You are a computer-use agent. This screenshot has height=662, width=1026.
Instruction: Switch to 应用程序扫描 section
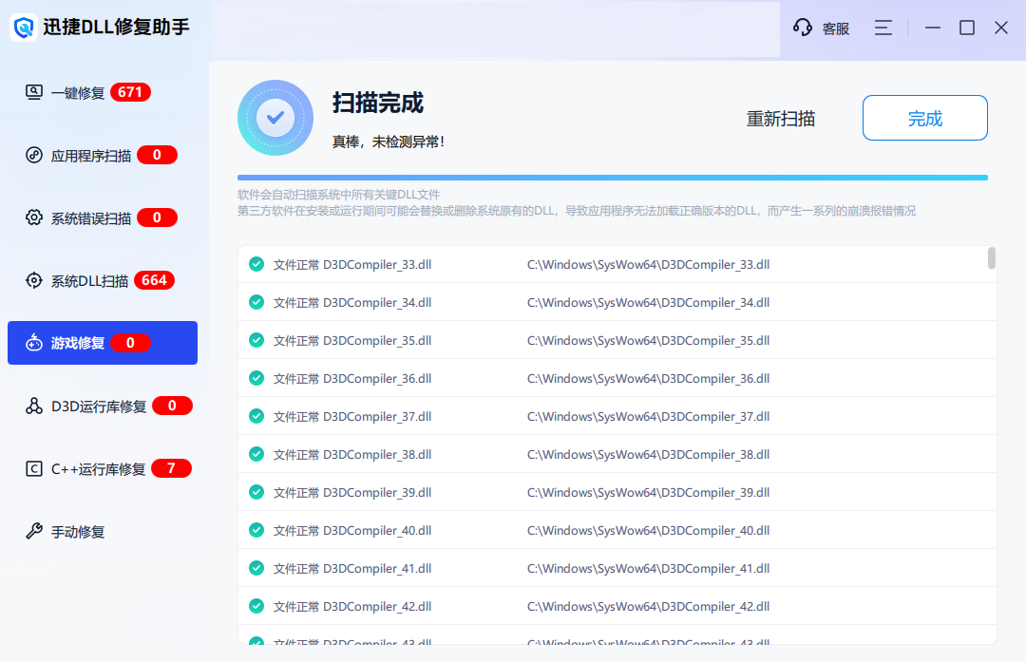(x=103, y=155)
